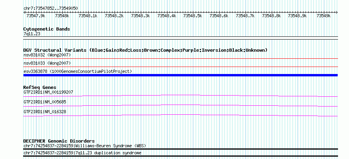Open esv3363878 1000GenomesConsortiumPilotProject label
Screen dimensions: 349x159
[x=78, y=71]
